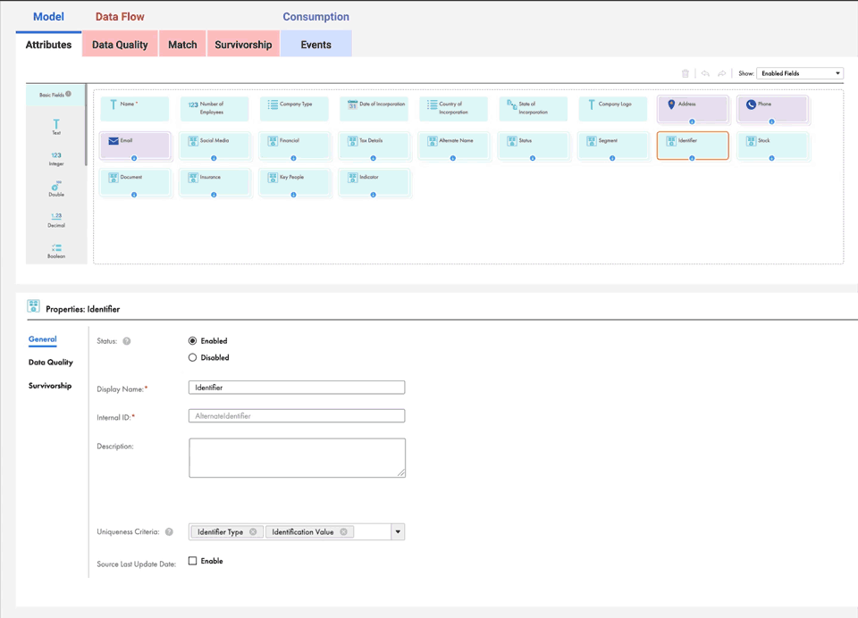The height and width of the screenshot is (618, 858).
Task: Expand the Basic Fields section
Action: click(x=54, y=93)
